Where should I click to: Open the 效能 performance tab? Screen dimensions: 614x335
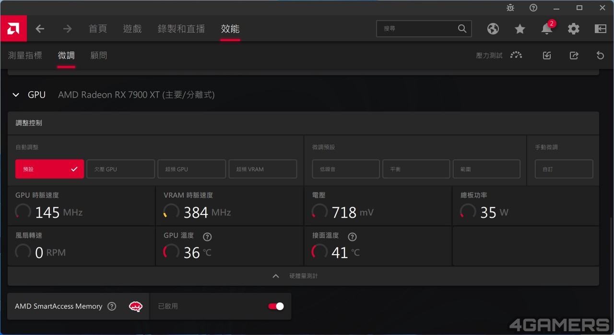(x=230, y=29)
